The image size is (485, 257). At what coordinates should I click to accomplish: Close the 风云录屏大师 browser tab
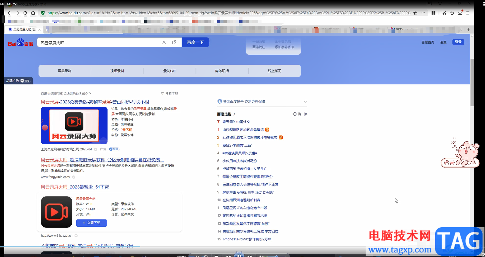[39, 30]
